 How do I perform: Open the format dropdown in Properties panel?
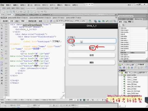coord(28,105)
